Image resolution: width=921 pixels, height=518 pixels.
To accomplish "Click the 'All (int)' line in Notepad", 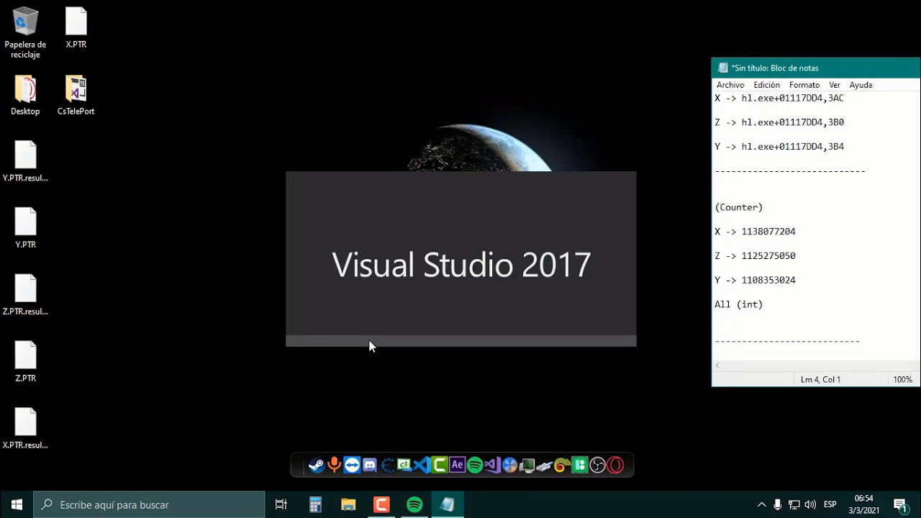I will click(x=739, y=305).
